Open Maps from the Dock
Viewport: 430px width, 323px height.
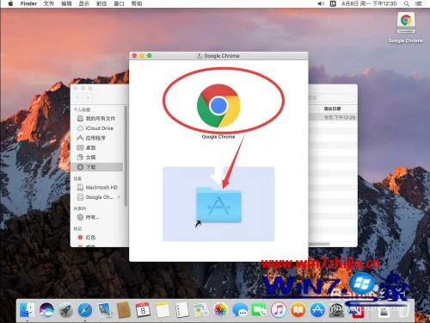(201, 310)
